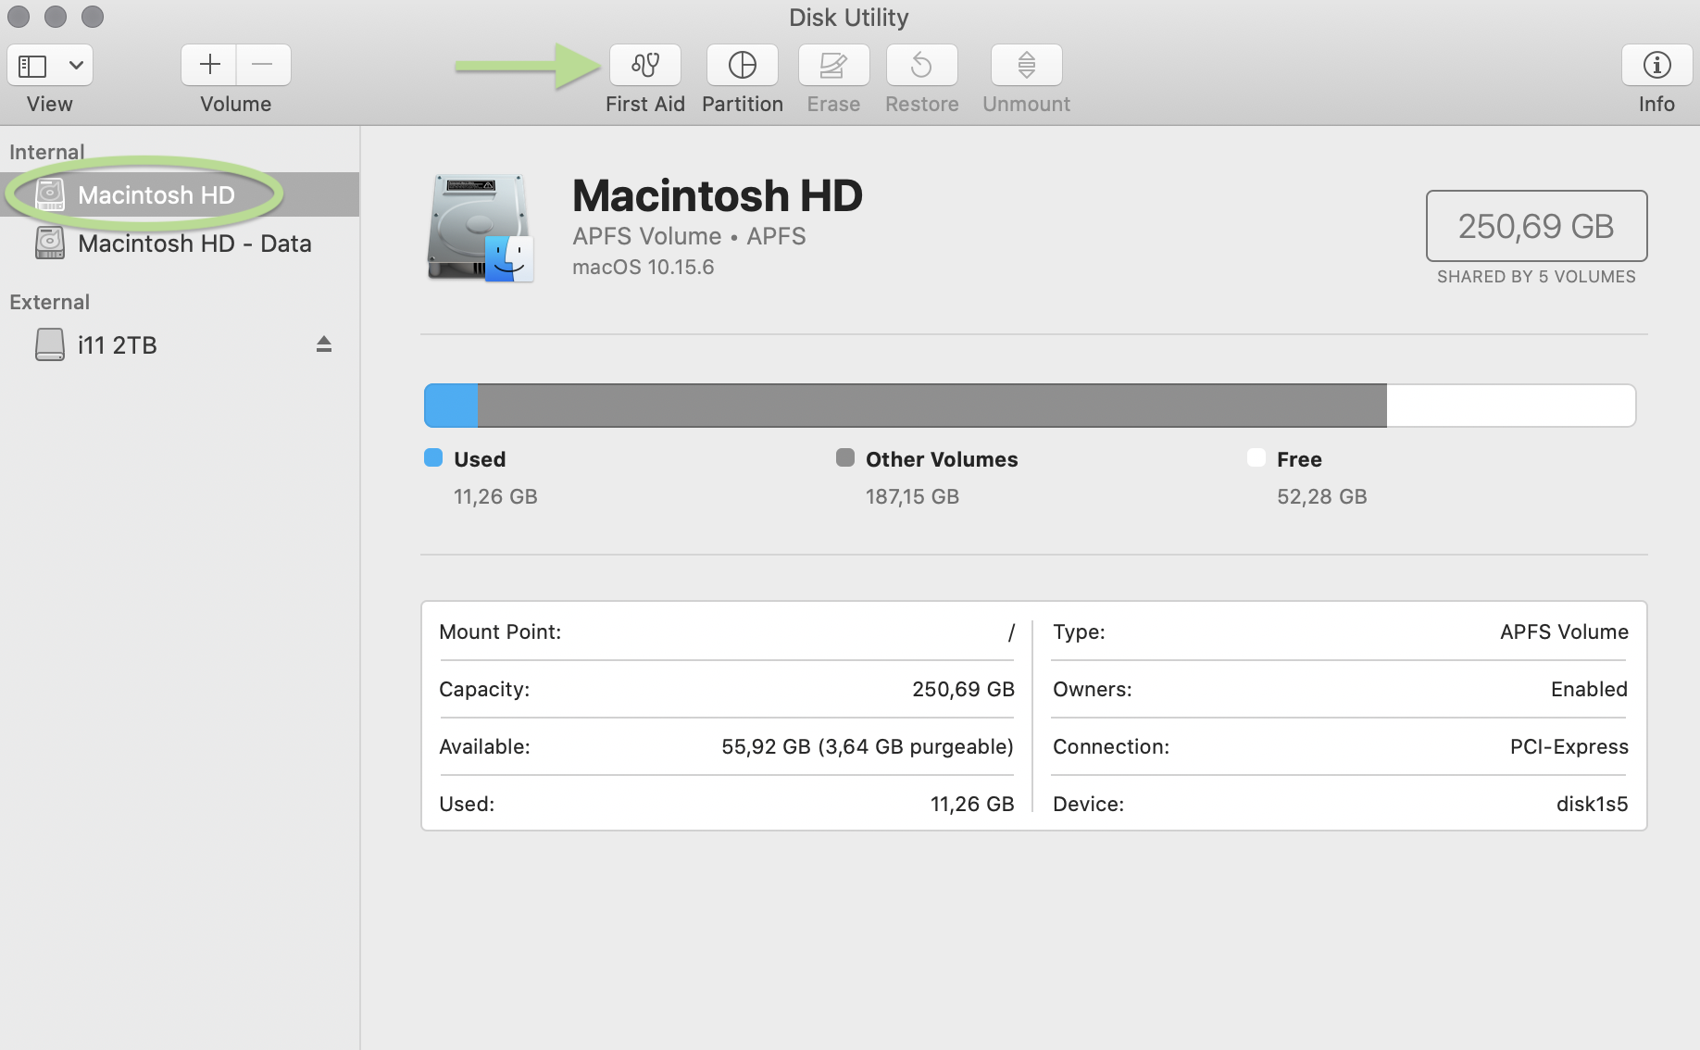
Task: Click the 250,69 GB capacity box
Action: click(x=1536, y=226)
